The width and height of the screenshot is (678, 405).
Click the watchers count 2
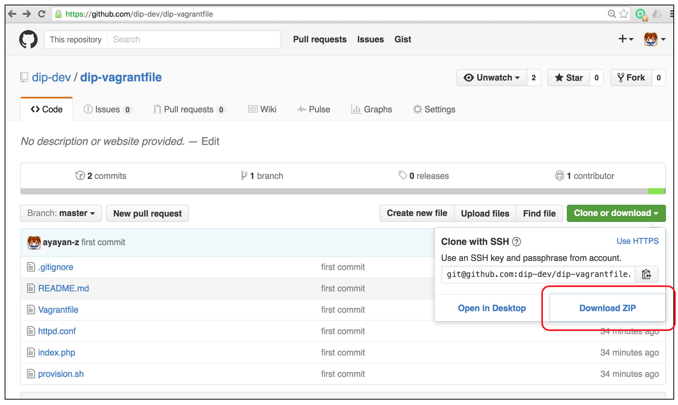tap(534, 78)
